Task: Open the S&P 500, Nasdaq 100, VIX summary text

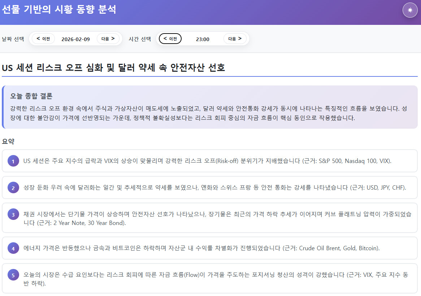Action: (207, 161)
